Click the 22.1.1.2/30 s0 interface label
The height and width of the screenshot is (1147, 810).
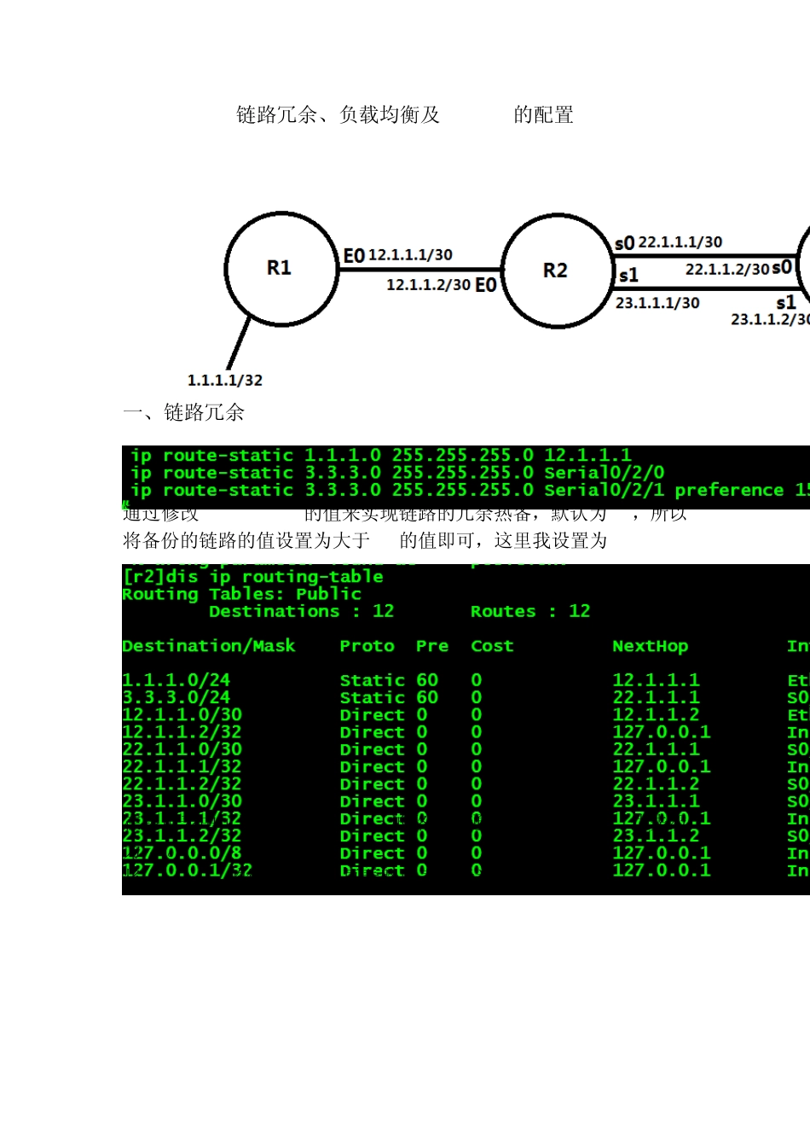pos(739,268)
